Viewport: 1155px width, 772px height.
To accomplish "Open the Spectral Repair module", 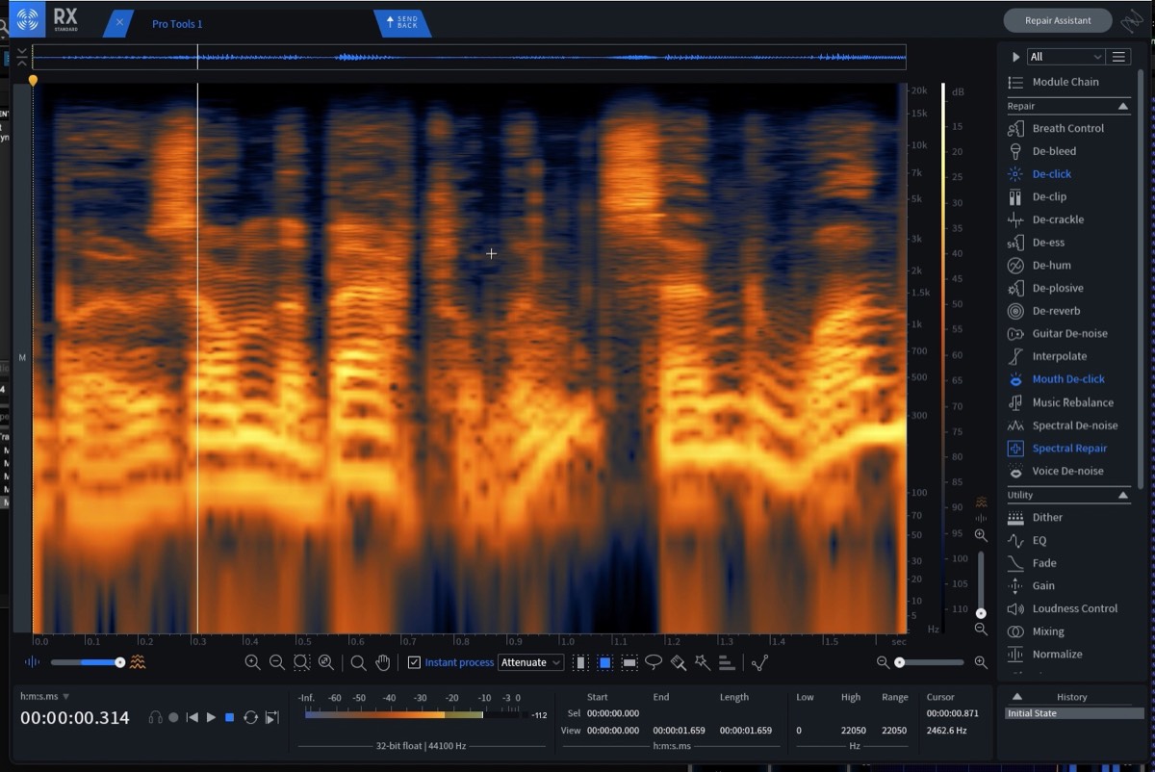I will 1067,448.
